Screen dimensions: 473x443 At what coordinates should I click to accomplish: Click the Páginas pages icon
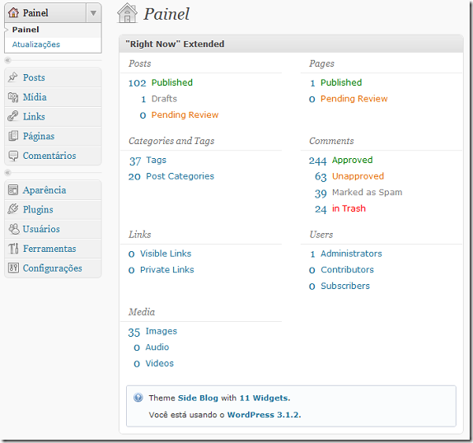click(13, 136)
